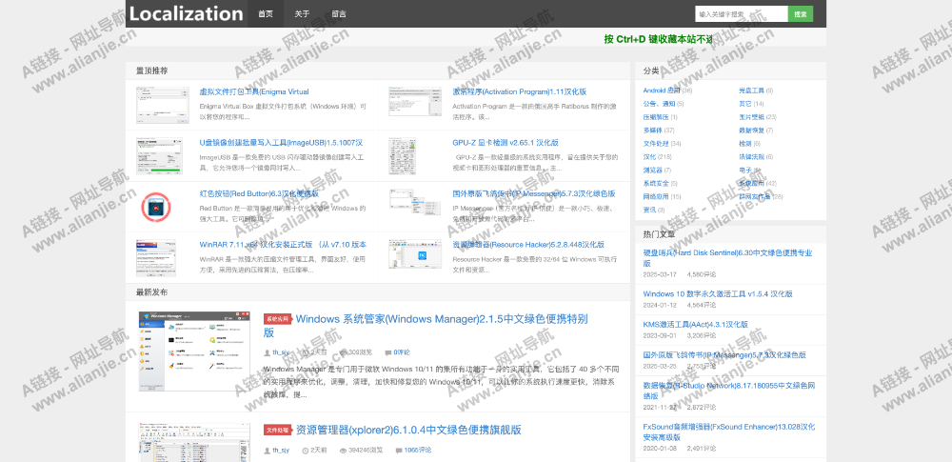952x462 pixels.
Task: Open the 资讯 category
Action: pyautogui.click(x=649, y=210)
